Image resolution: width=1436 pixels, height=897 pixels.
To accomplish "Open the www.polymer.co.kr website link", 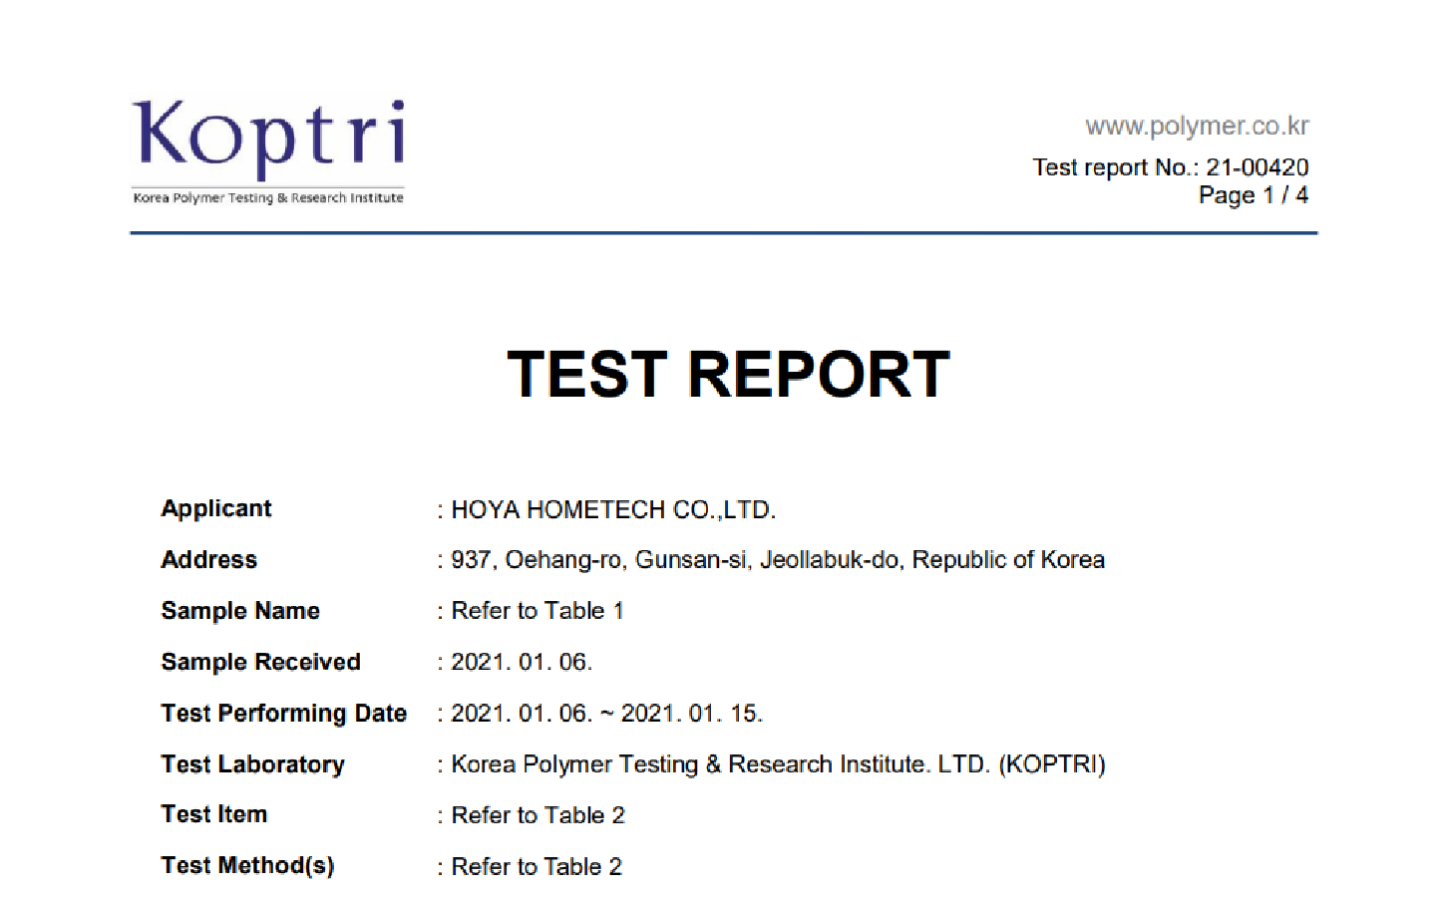I will click(x=1196, y=127).
